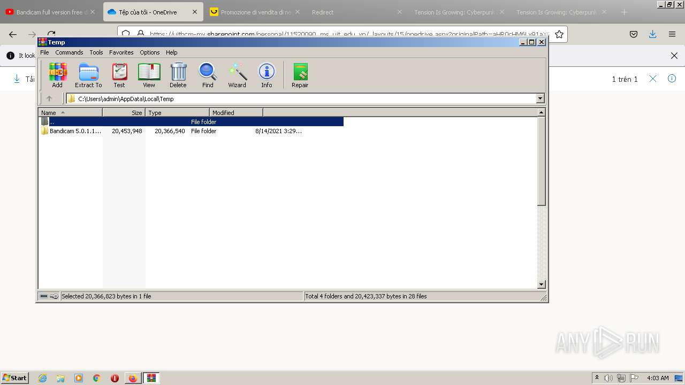This screenshot has height=385, width=685.
Task: Open the File Explorer taskbar icon
Action: pos(60,378)
